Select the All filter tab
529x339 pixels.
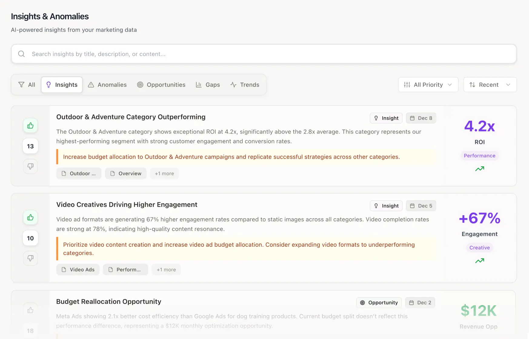pos(27,85)
